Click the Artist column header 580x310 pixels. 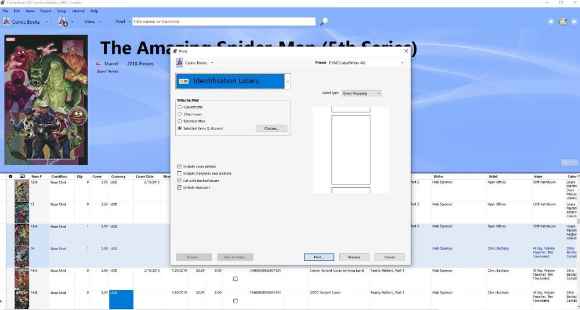[492, 176]
